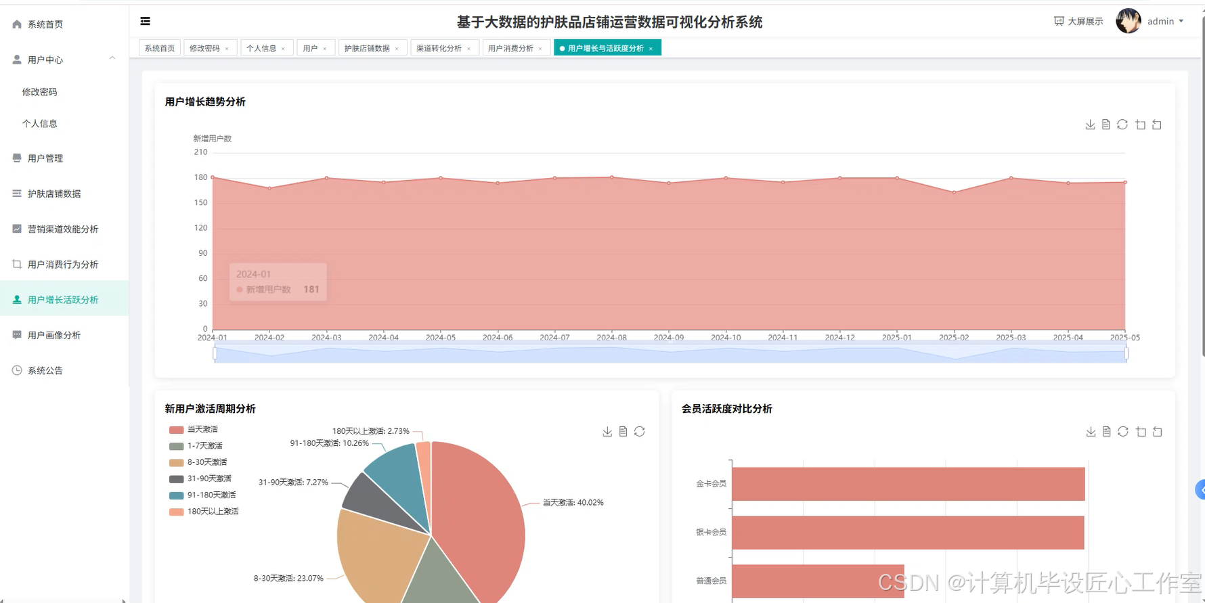
Task: Click left handle of the data zoom slider
Action: 215,353
